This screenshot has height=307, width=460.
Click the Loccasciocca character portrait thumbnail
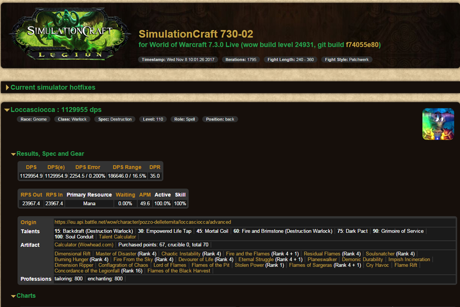438,124
